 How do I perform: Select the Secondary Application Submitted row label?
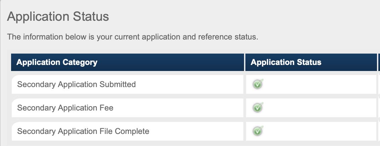pyautogui.click(x=76, y=84)
